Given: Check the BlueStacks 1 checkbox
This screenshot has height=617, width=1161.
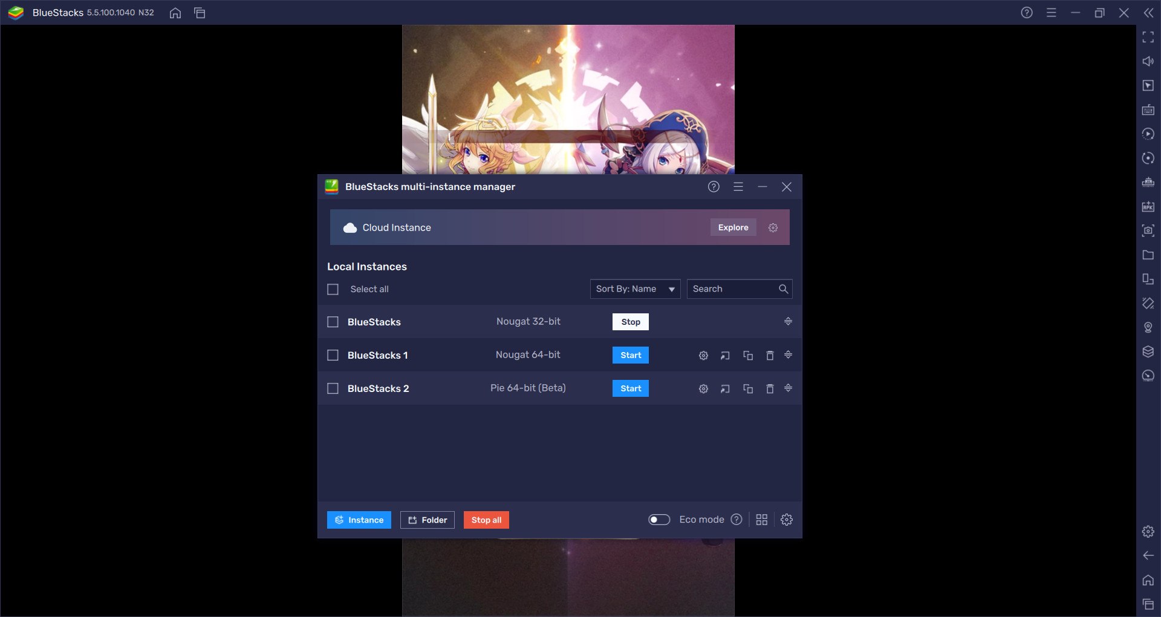Looking at the screenshot, I should (333, 355).
